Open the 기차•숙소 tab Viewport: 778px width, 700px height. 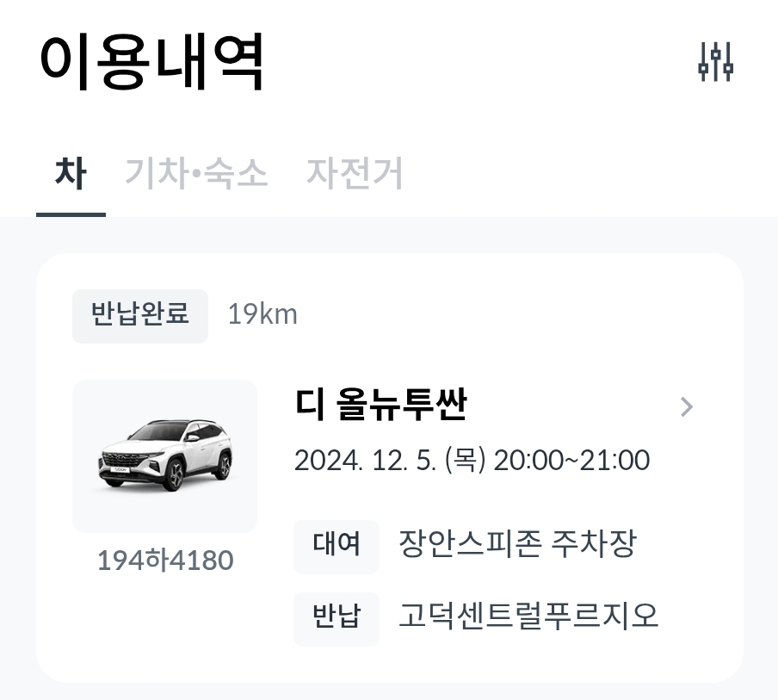(196, 173)
